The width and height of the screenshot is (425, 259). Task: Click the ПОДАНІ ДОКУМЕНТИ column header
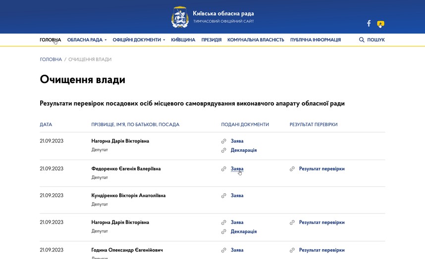click(x=245, y=125)
